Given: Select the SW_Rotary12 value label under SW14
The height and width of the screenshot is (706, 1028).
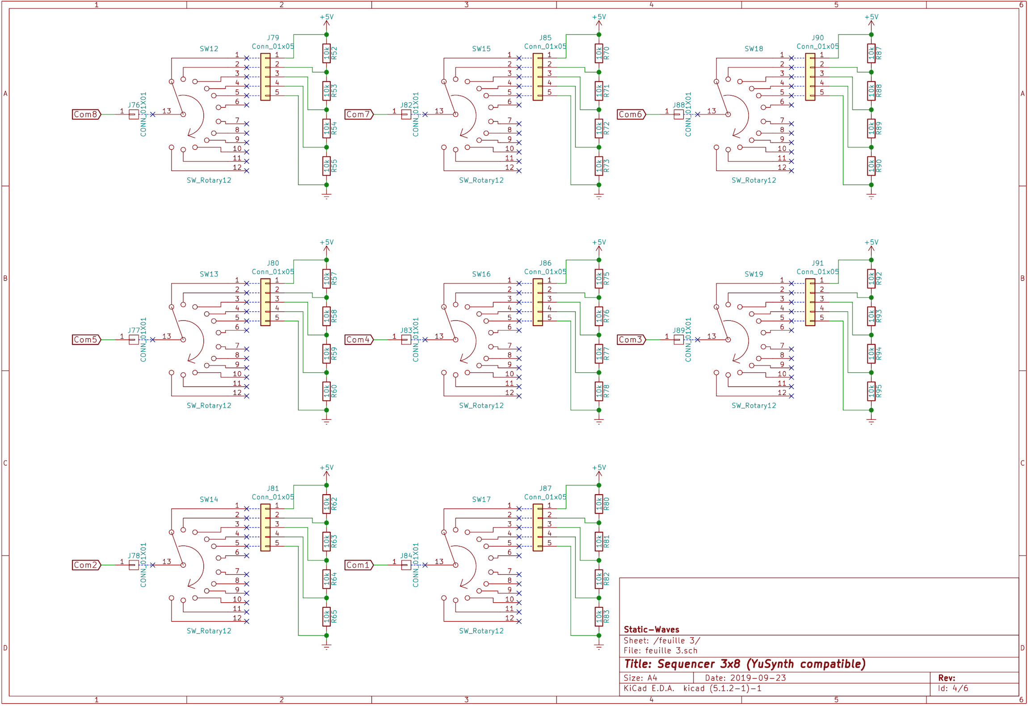Looking at the screenshot, I should 209,631.
